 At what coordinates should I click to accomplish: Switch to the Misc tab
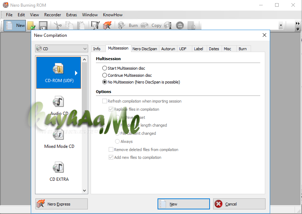(229, 49)
